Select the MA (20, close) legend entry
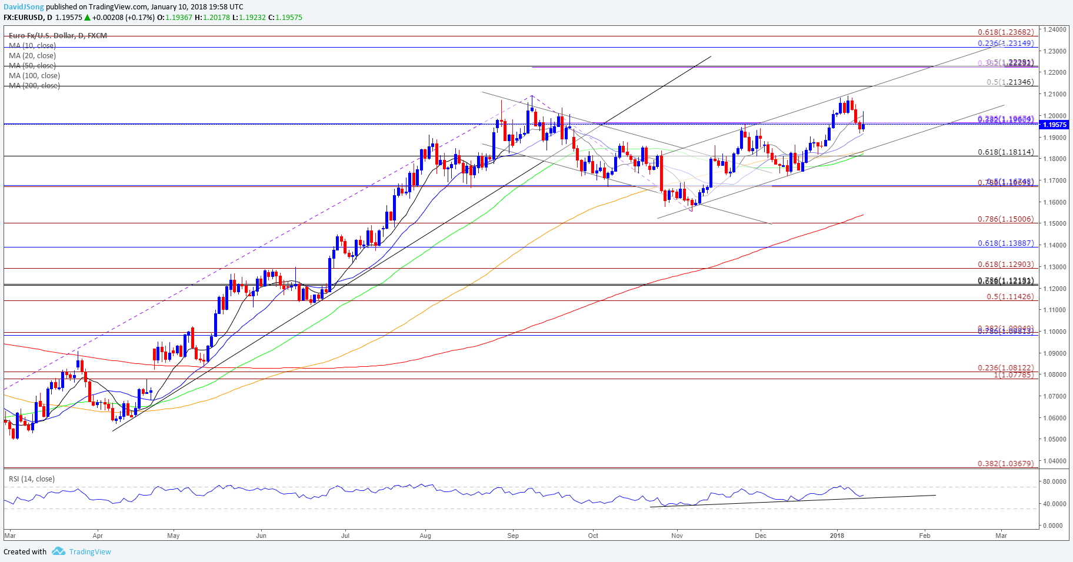 point(32,55)
